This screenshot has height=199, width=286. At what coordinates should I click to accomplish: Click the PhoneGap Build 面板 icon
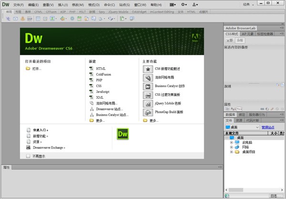click(148, 112)
